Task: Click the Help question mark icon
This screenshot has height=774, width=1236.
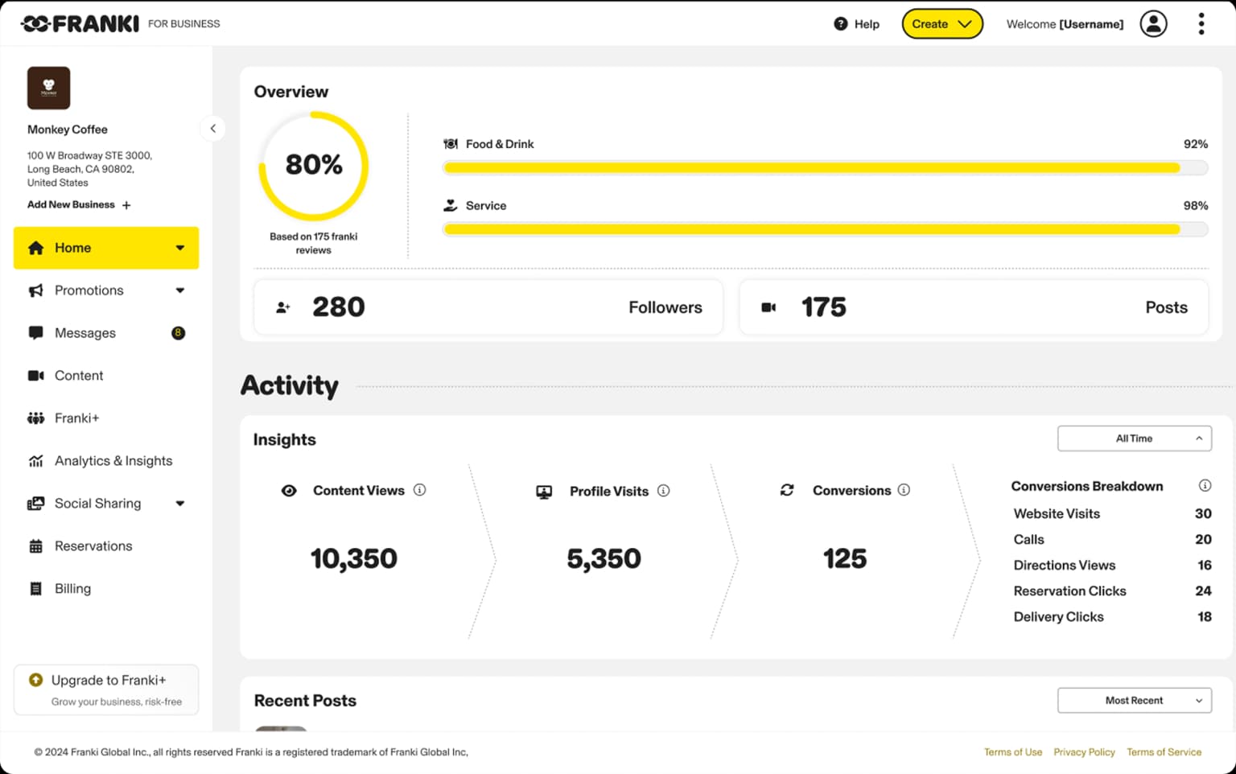Action: click(839, 24)
